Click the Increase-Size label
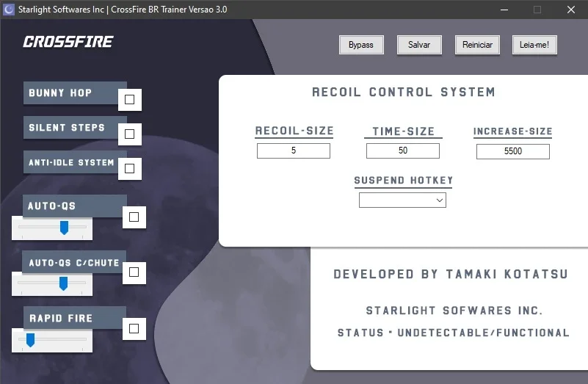 [512, 131]
